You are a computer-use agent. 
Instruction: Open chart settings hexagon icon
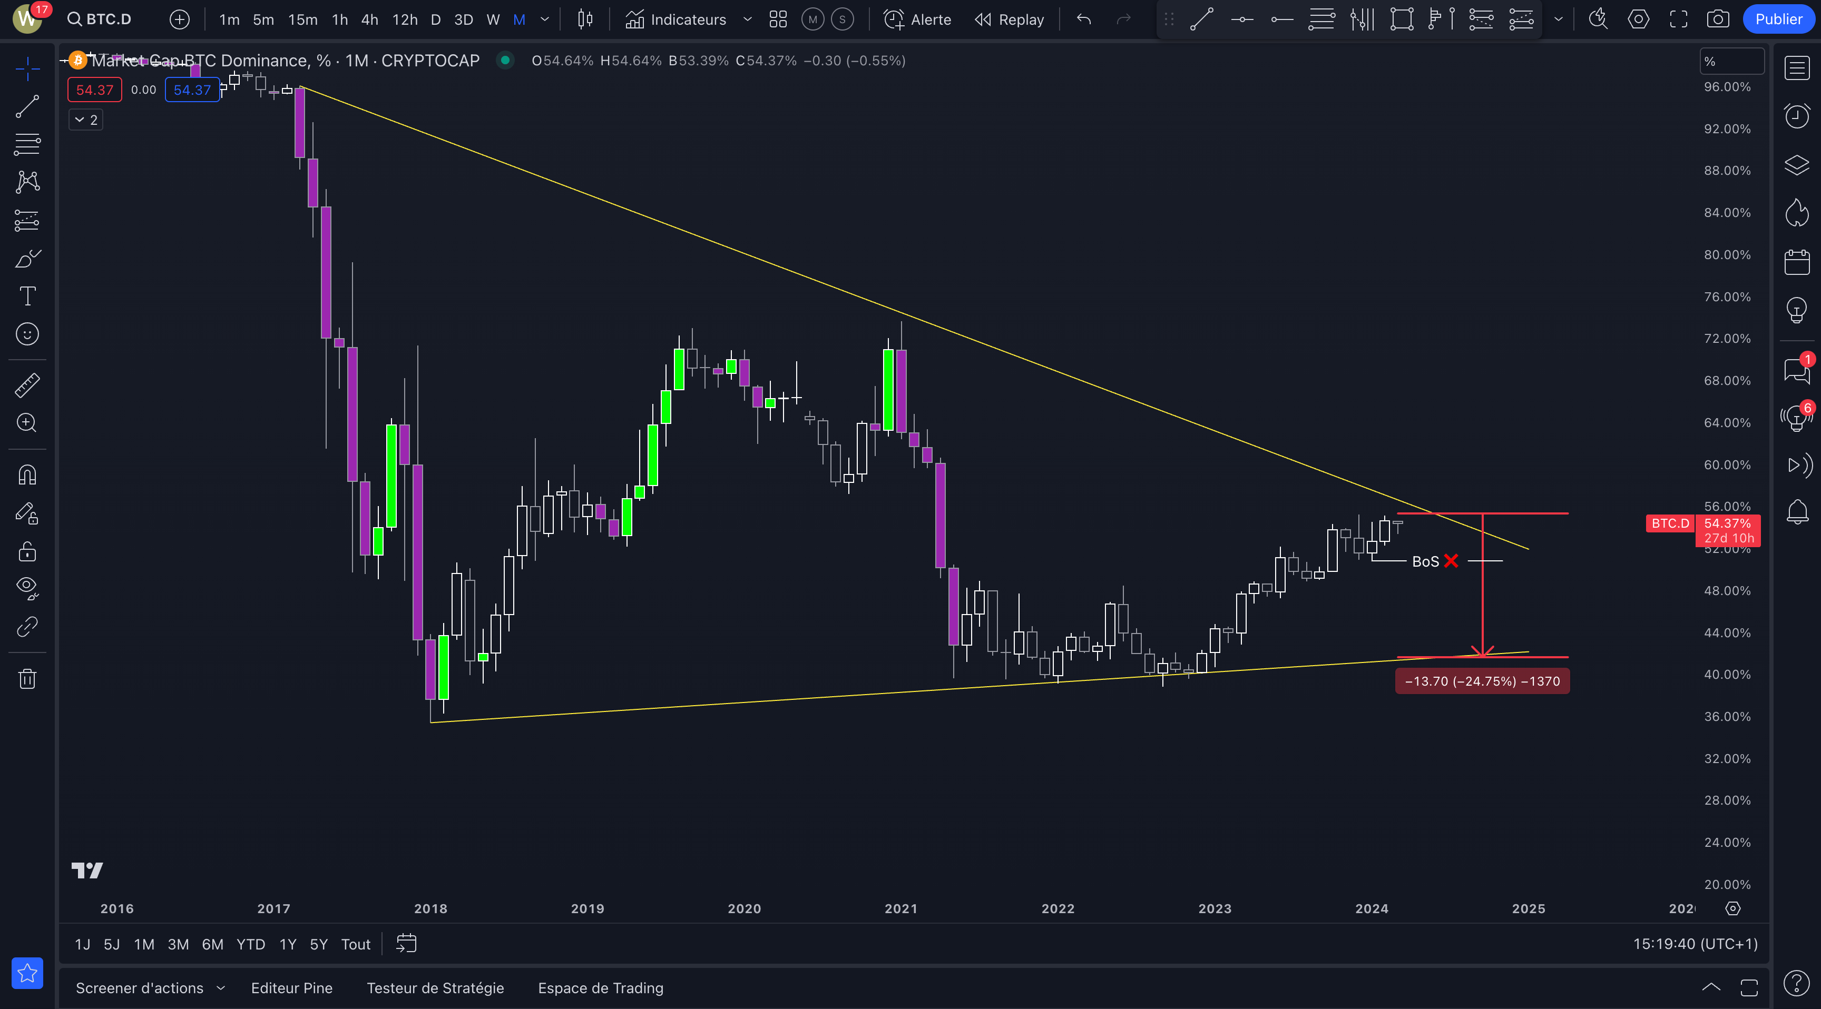(x=1639, y=19)
